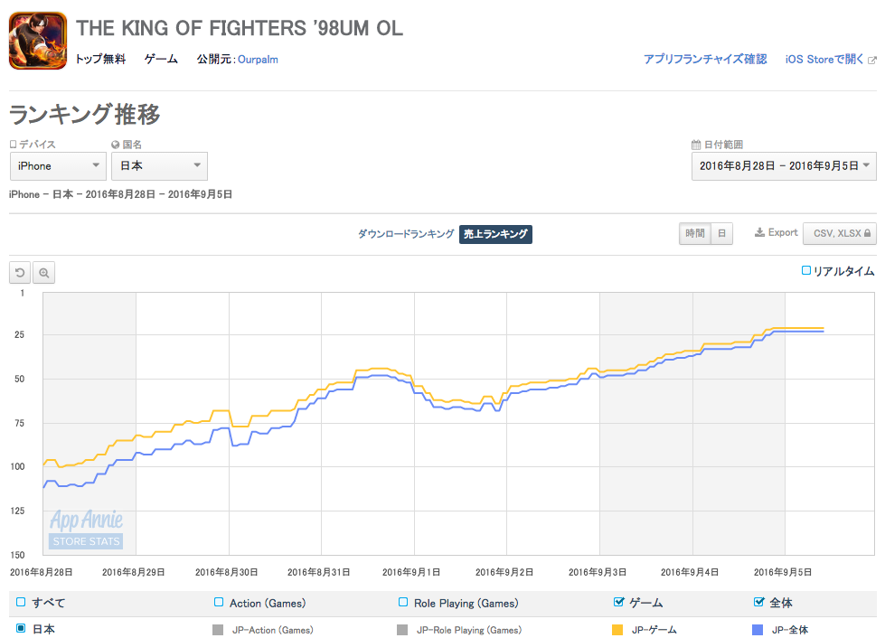
Task: Click the external link icon beside iOS Store
Action: pos(871,61)
